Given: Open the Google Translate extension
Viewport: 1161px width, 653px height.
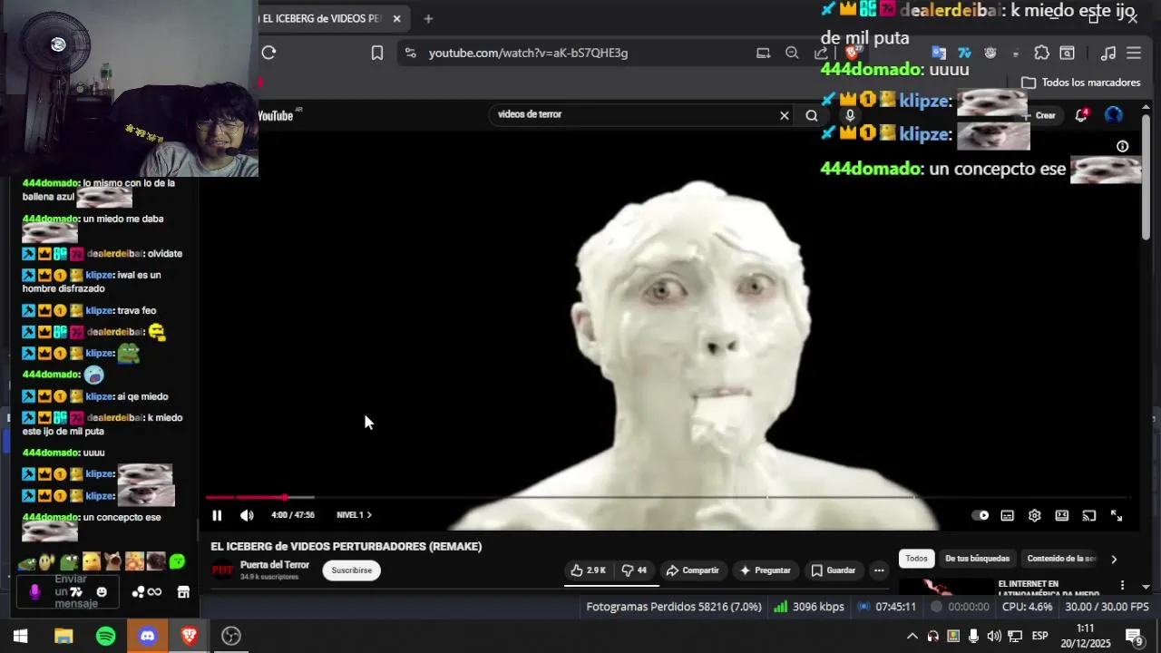Looking at the screenshot, I should coord(939,53).
